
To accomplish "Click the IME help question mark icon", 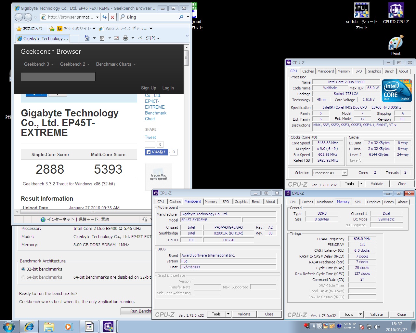I will pos(339,326).
